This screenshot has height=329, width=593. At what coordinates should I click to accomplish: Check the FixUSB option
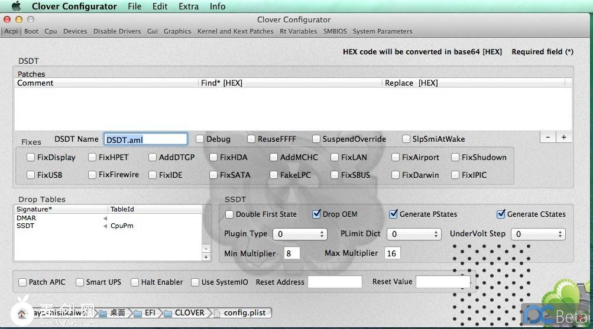pyautogui.click(x=31, y=175)
